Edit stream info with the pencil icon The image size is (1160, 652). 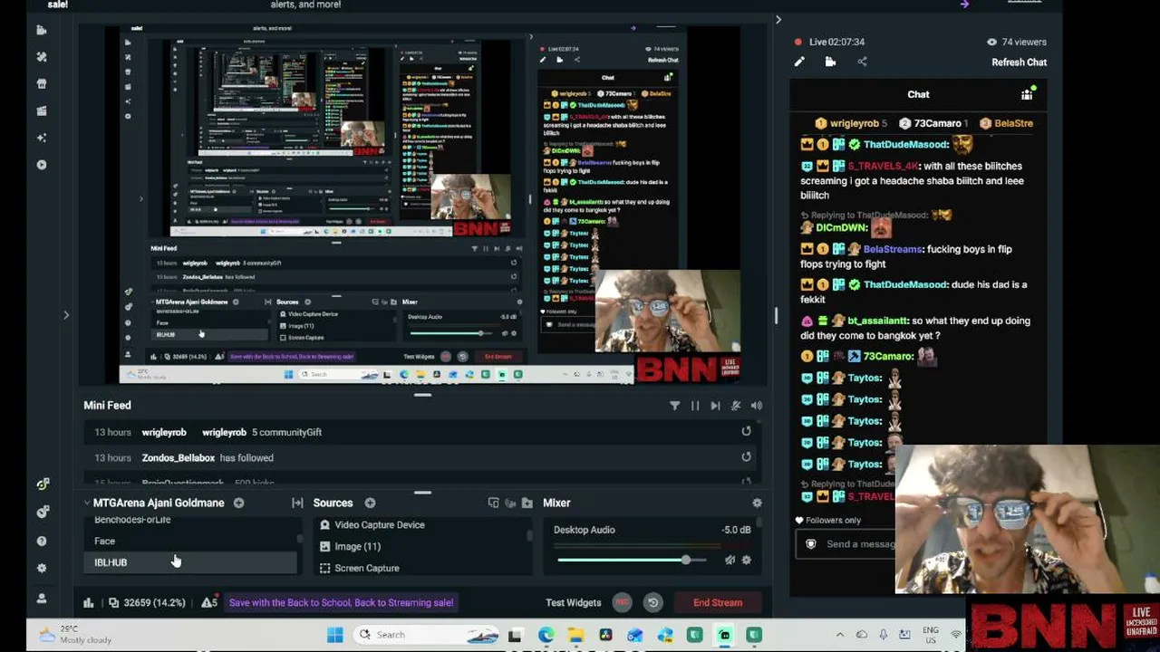tap(799, 62)
